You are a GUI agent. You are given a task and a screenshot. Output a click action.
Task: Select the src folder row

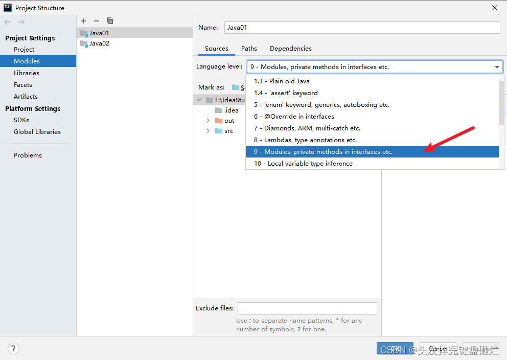(220, 131)
